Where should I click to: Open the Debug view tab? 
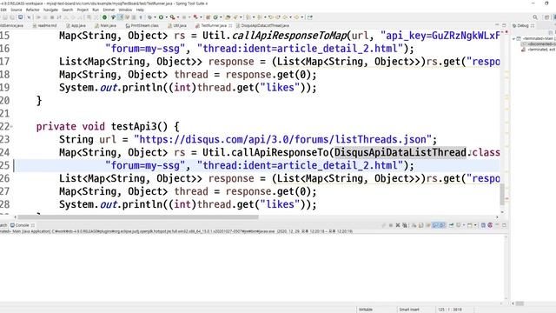tap(523, 25)
